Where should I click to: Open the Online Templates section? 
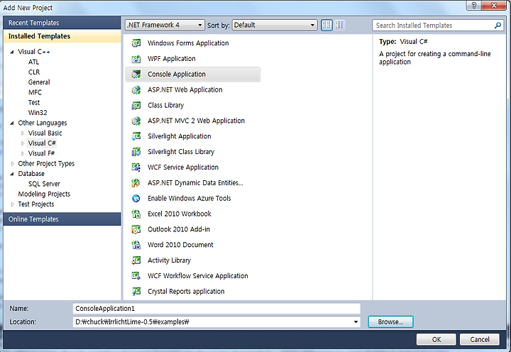point(62,219)
